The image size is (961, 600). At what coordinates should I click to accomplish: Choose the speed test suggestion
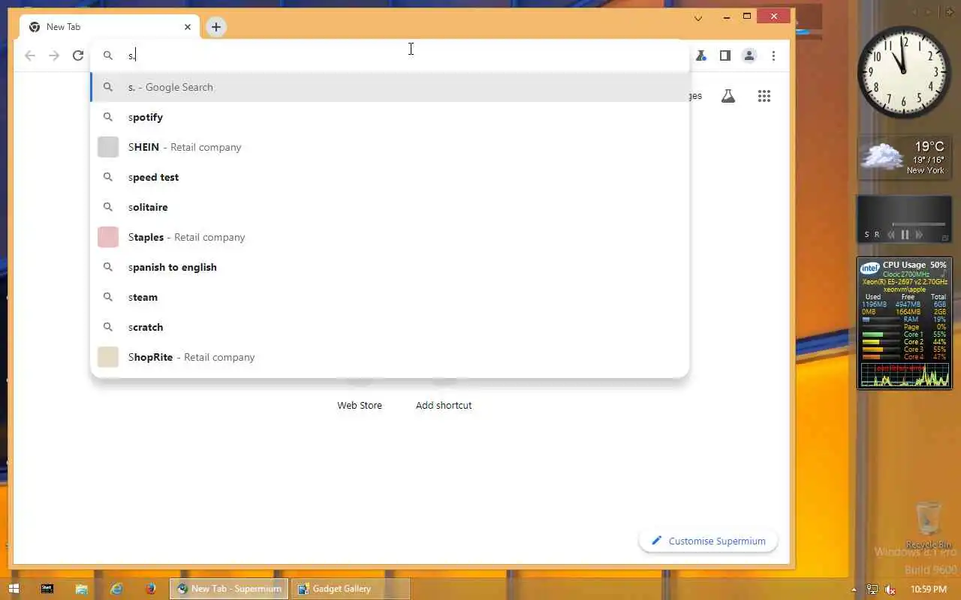(x=390, y=177)
